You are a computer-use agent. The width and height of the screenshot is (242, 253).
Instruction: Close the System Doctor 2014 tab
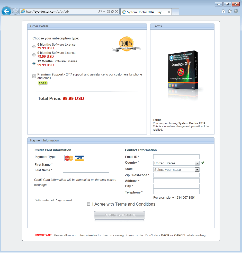(x=169, y=12)
